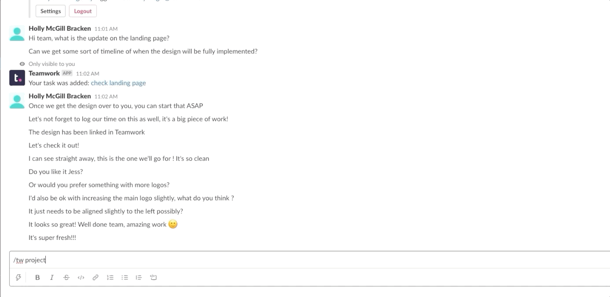Click into the message input field

(x=305, y=260)
